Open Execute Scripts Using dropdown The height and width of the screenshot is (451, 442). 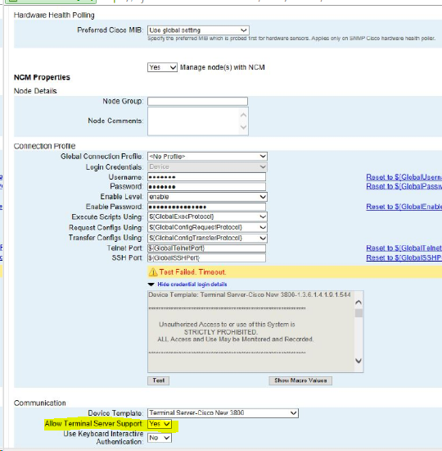207,216
